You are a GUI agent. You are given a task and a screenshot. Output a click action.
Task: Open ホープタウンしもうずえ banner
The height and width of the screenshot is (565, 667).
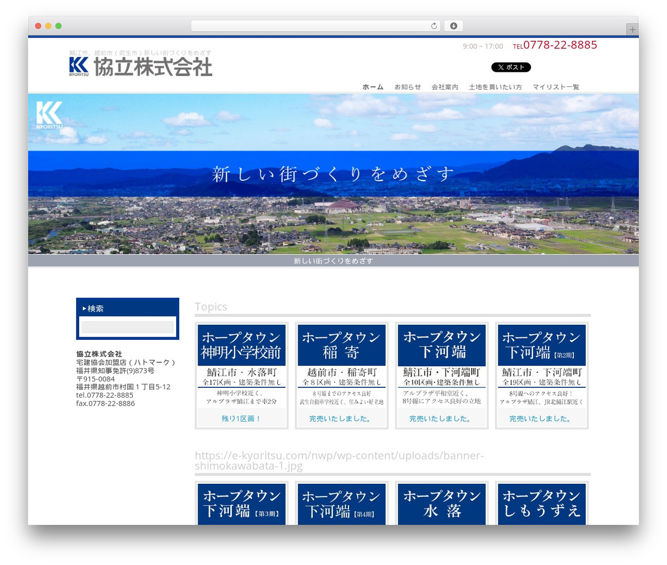pos(541,504)
